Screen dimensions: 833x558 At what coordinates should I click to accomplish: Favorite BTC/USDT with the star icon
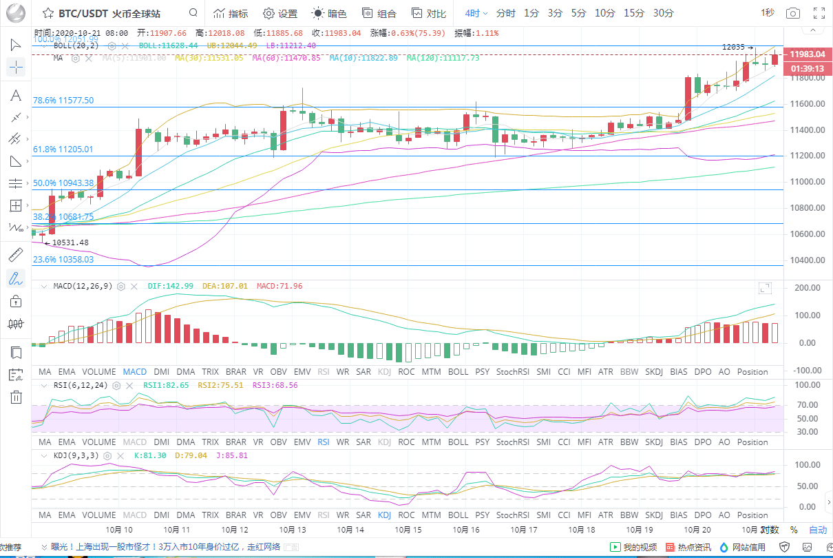(48, 13)
